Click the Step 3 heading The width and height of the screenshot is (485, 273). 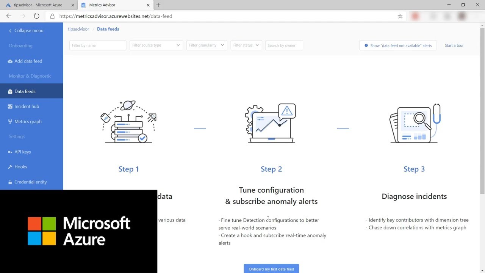[x=414, y=169]
